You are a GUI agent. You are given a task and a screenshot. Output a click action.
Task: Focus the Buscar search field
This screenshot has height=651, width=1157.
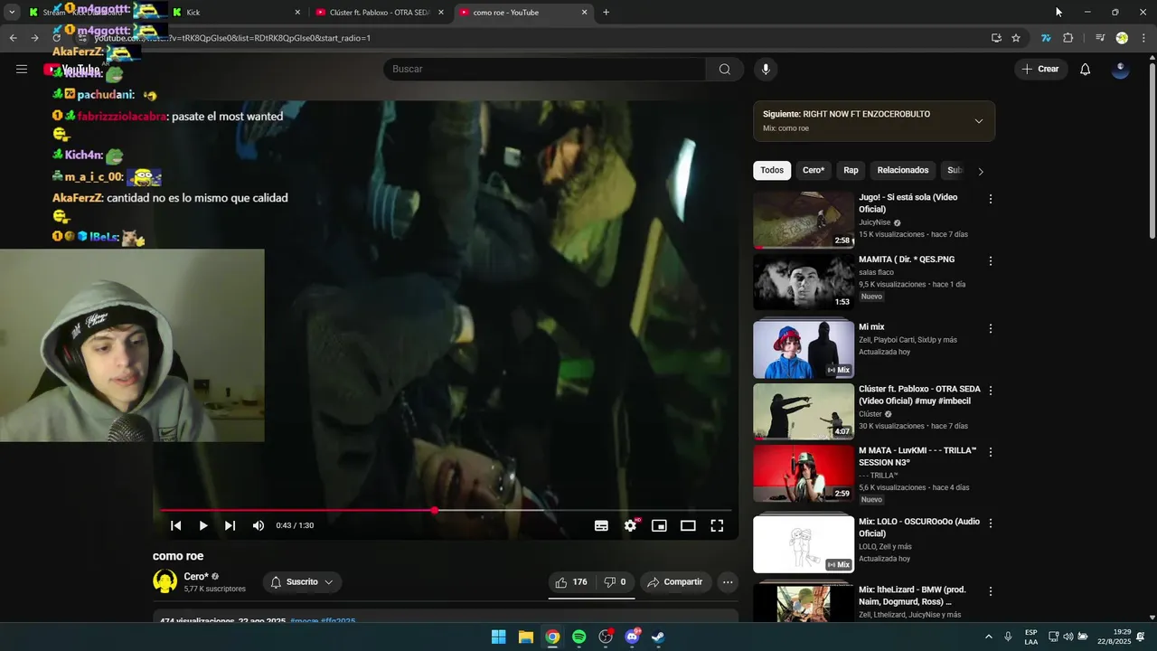coord(545,69)
